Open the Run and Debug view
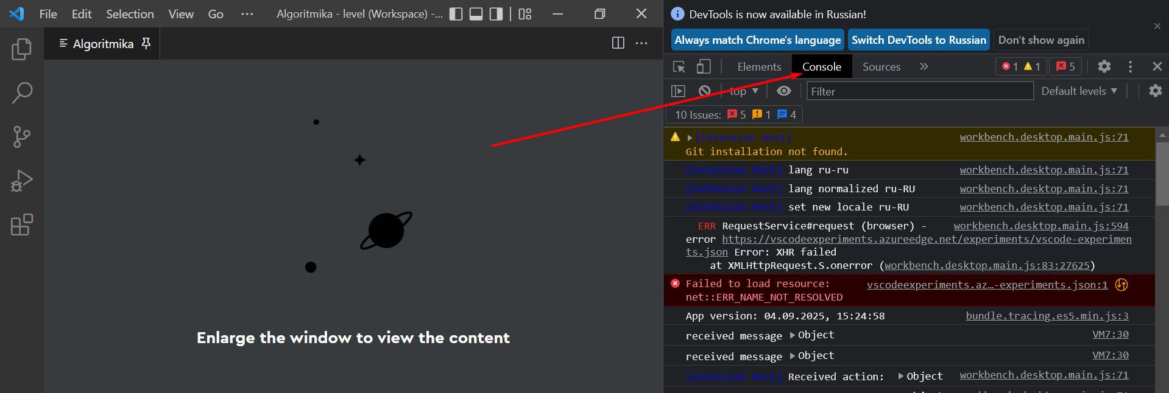The width and height of the screenshot is (1169, 393). (22, 181)
